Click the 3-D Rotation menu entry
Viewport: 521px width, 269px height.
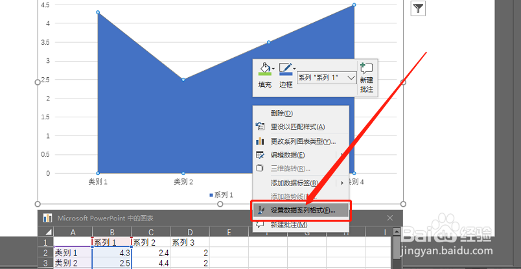coord(301,169)
